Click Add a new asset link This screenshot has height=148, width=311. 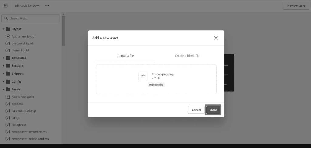pyautogui.click(x=23, y=97)
